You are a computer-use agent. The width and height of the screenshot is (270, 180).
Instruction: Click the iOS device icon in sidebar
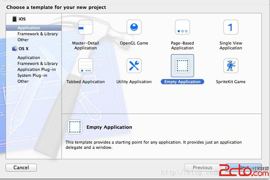[15, 19]
